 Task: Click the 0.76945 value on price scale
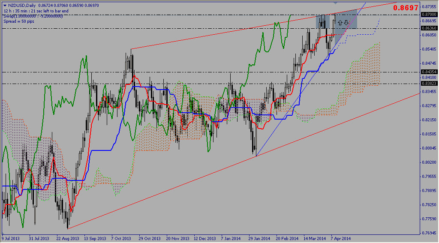point(429,233)
